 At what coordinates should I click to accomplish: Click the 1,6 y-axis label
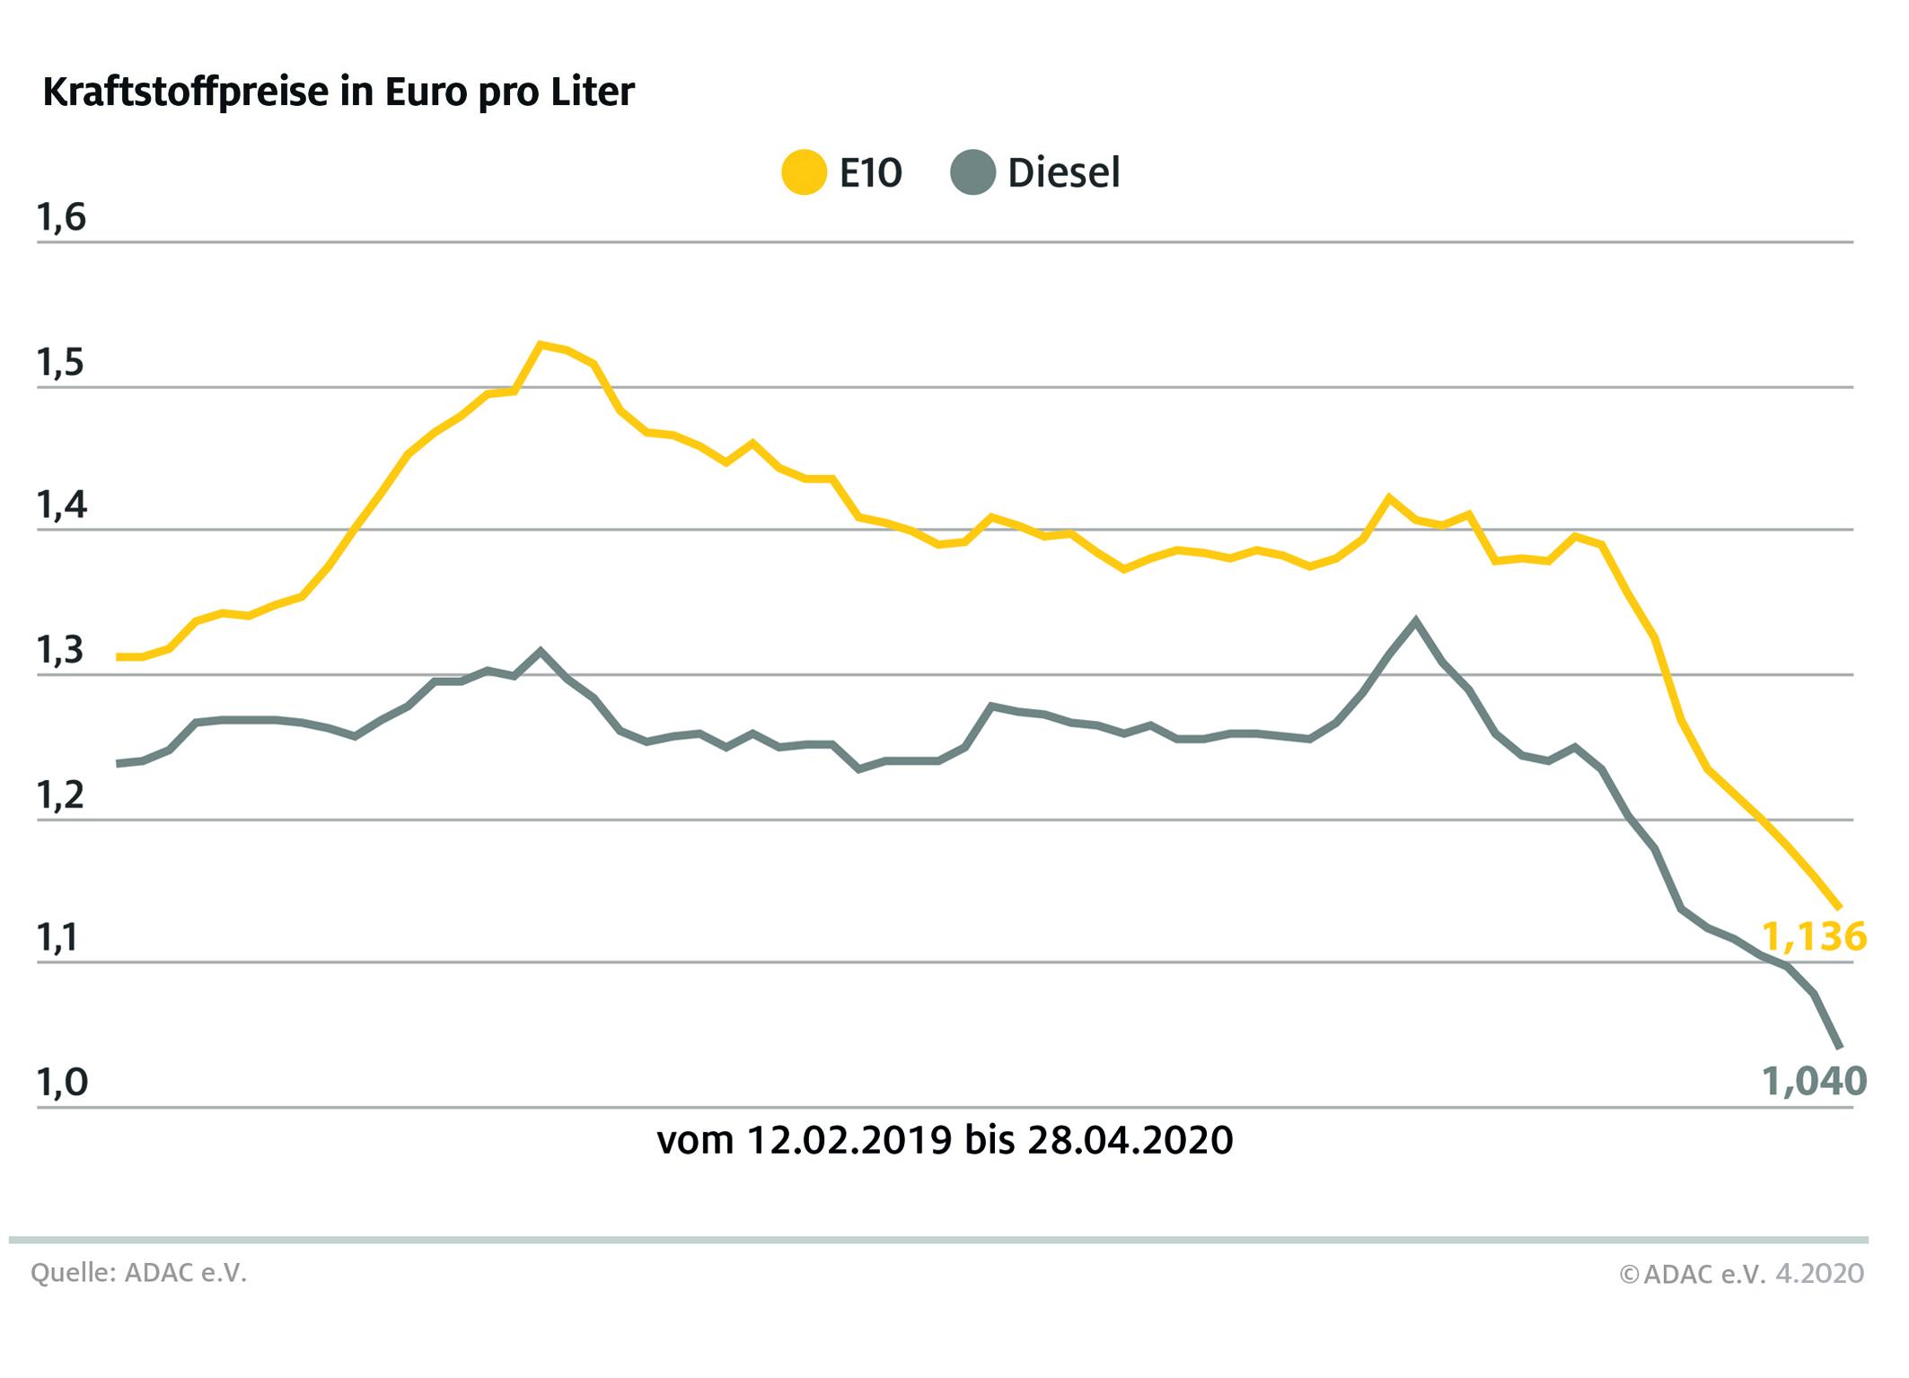61,217
